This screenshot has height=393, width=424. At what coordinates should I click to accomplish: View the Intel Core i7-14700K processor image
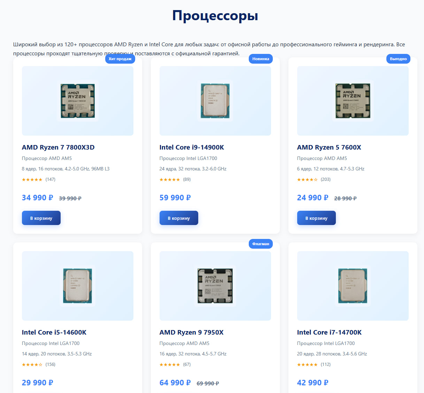click(353, 286)
